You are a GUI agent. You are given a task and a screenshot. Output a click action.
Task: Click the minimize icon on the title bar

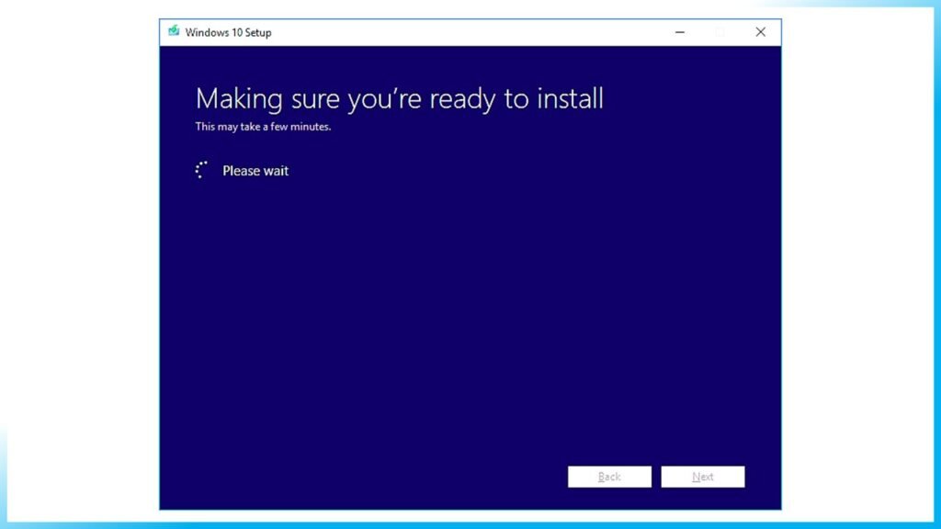click(x=679, y=31)
